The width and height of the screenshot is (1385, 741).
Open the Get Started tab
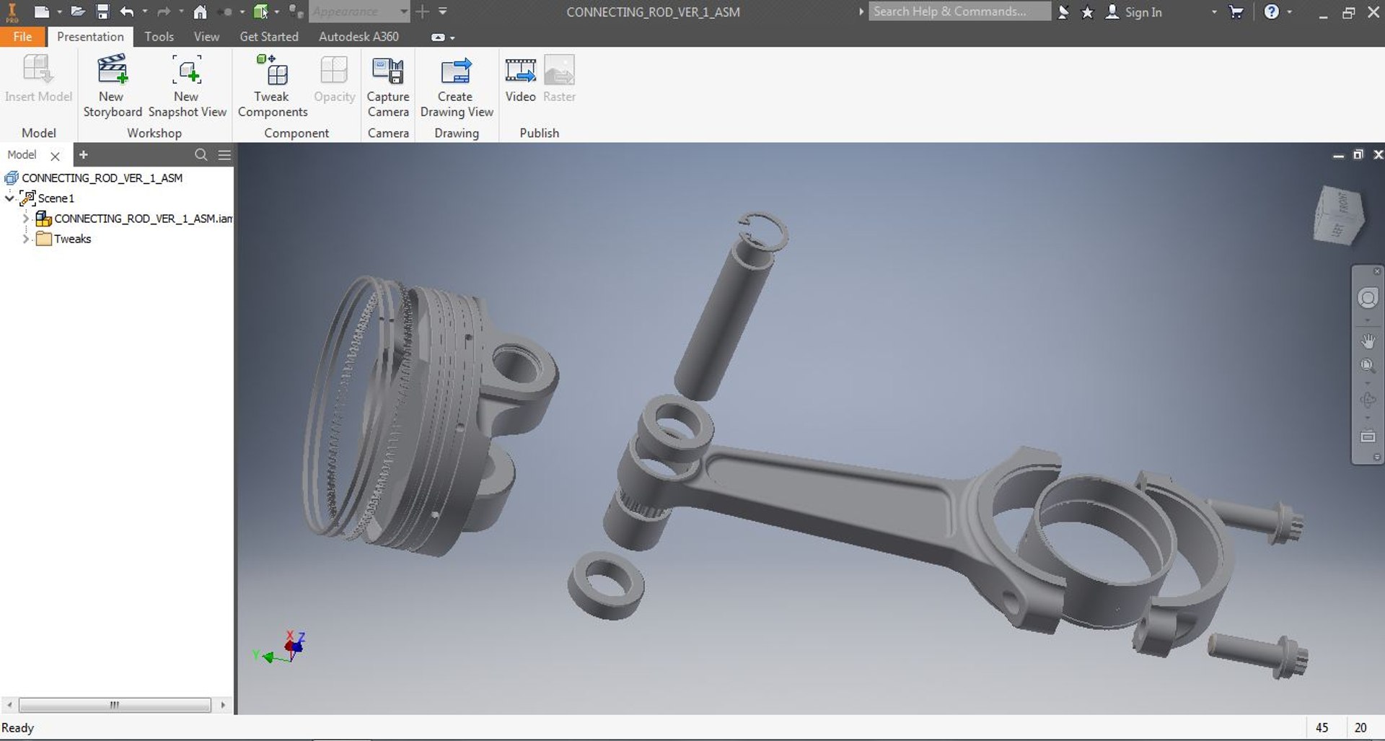(268, 37)
